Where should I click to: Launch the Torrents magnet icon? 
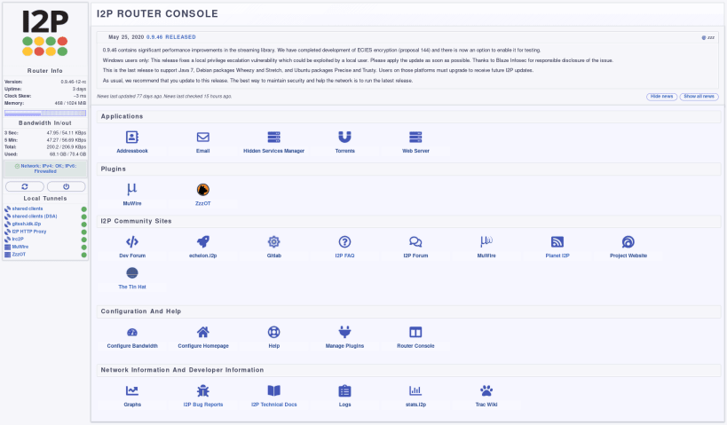click(345, 138)
